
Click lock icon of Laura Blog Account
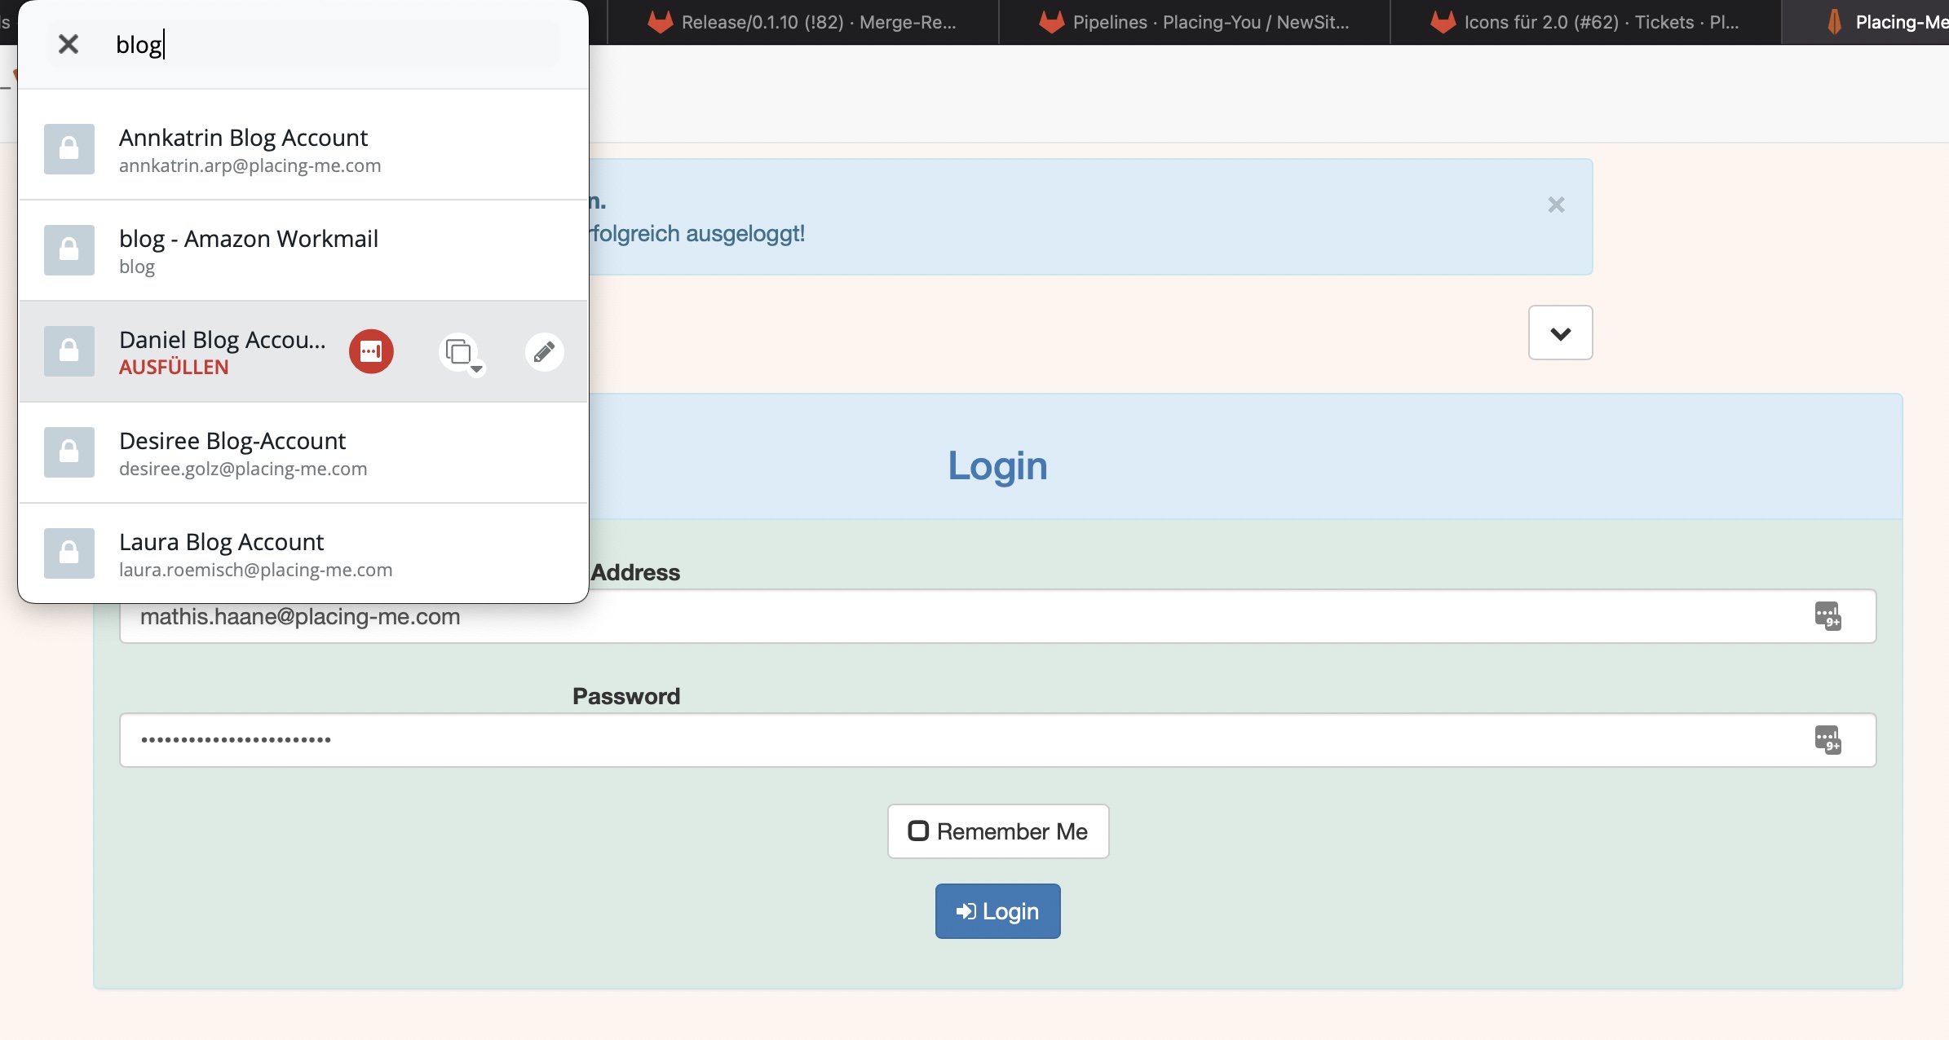(x=69, y=553)
